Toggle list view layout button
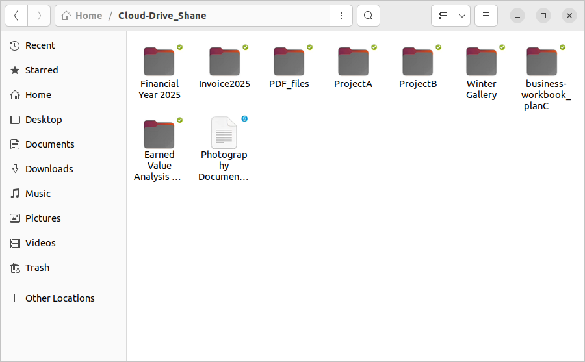Screen dimensions: 585x362 (x=443, y=16)
